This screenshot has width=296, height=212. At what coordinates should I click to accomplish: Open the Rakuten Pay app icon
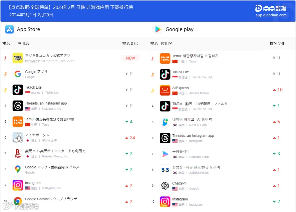(18, 154)
